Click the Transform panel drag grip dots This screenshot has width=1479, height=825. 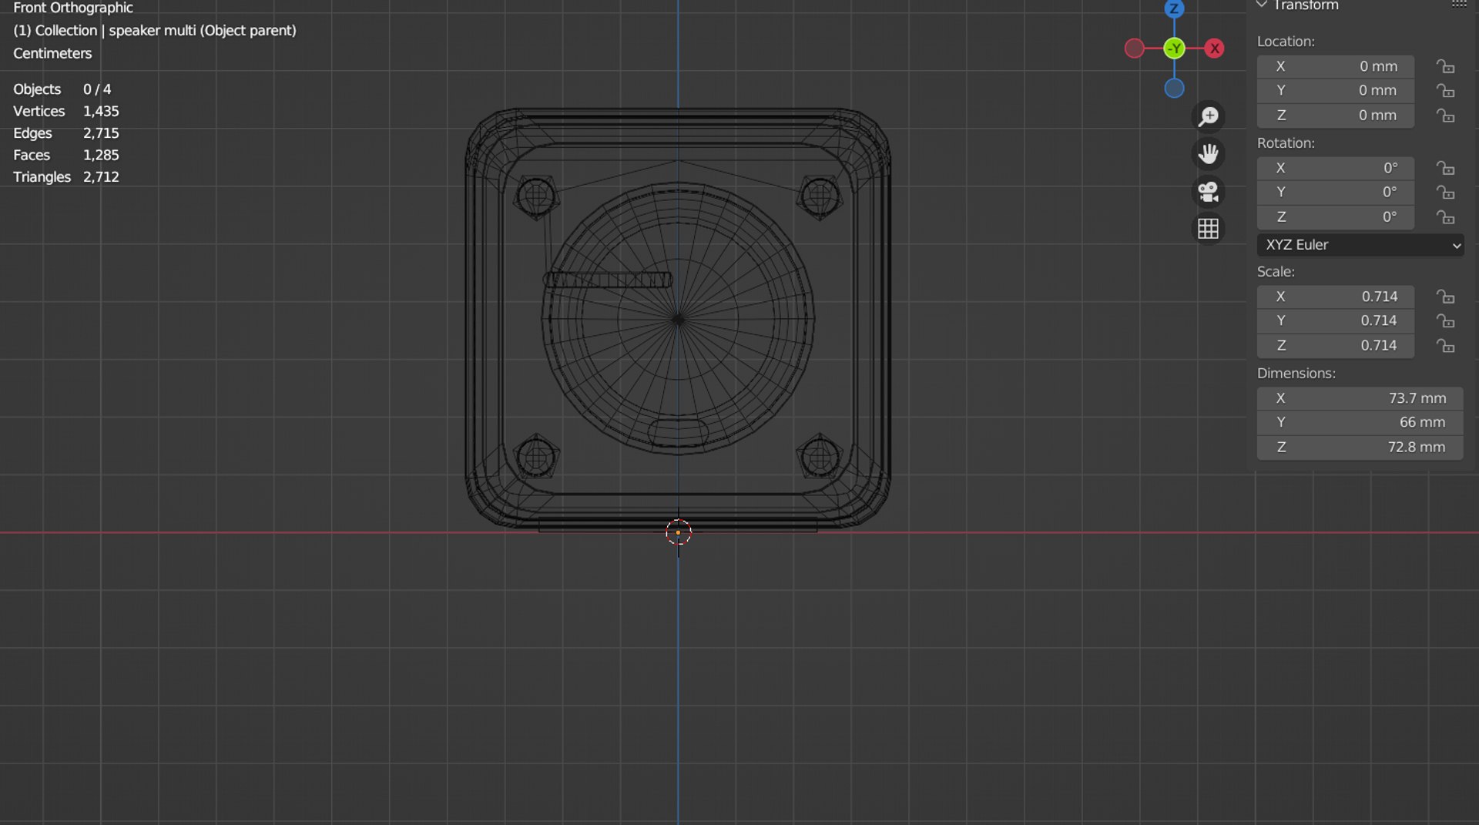1459,5
